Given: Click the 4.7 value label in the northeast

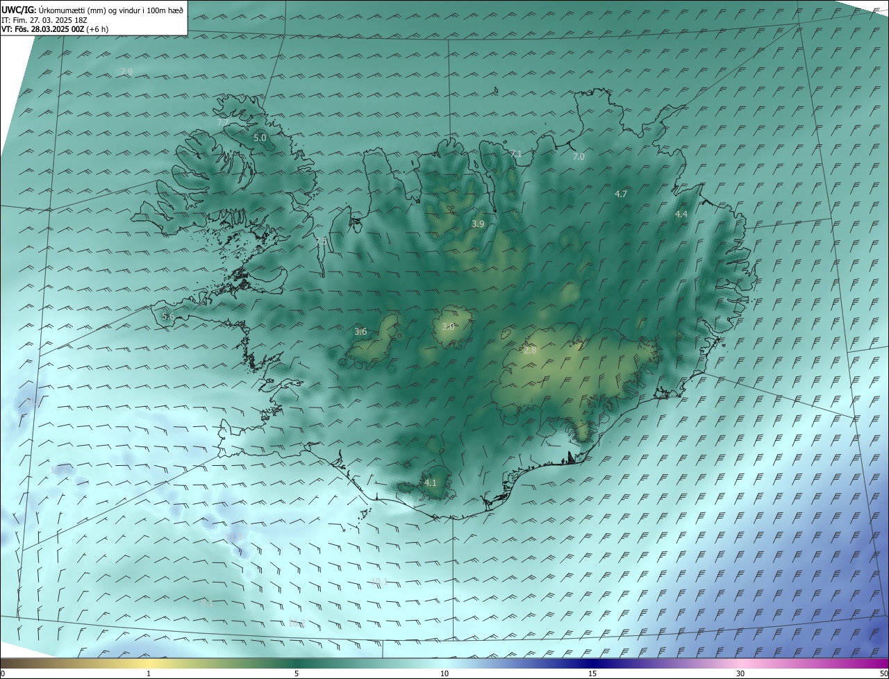Looking at the screenshot, I should pos(621,194).
